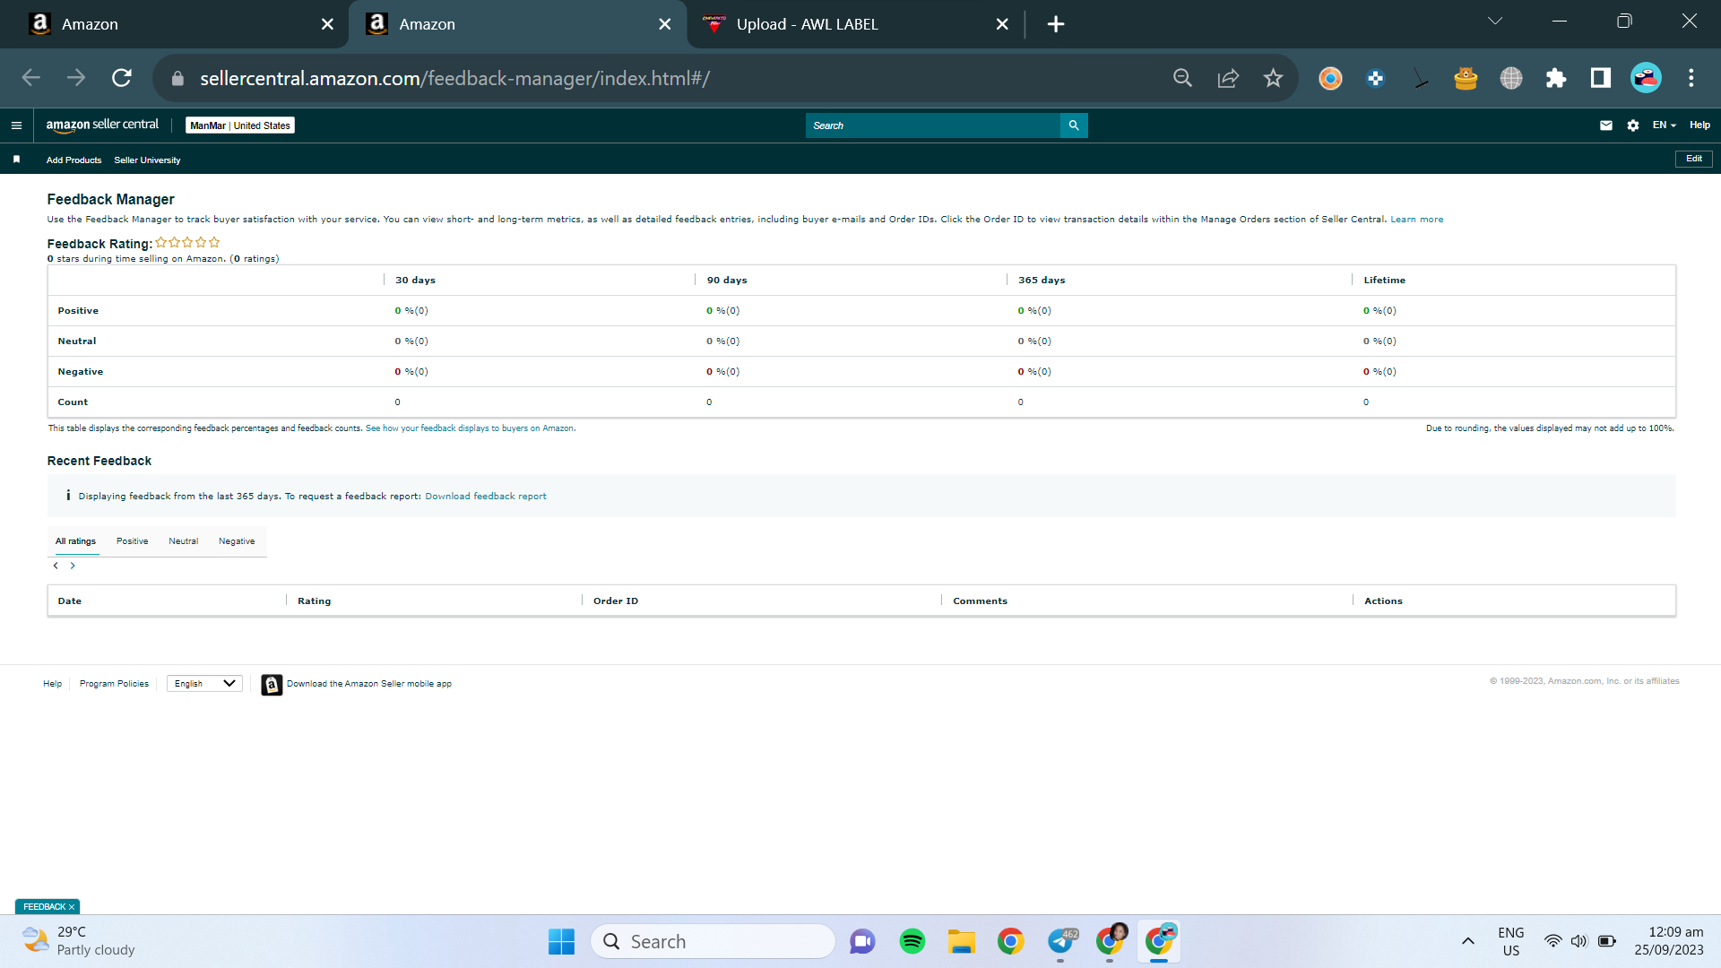The image size is (1721, 968).
Task: Click the browser forward arrow
Action: click(76, 78)
